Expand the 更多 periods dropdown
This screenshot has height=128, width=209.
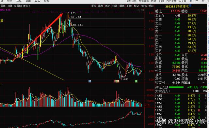point(26,6)
